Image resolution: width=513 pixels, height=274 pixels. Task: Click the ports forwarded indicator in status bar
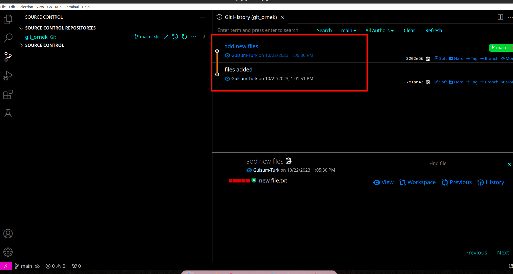77,266
